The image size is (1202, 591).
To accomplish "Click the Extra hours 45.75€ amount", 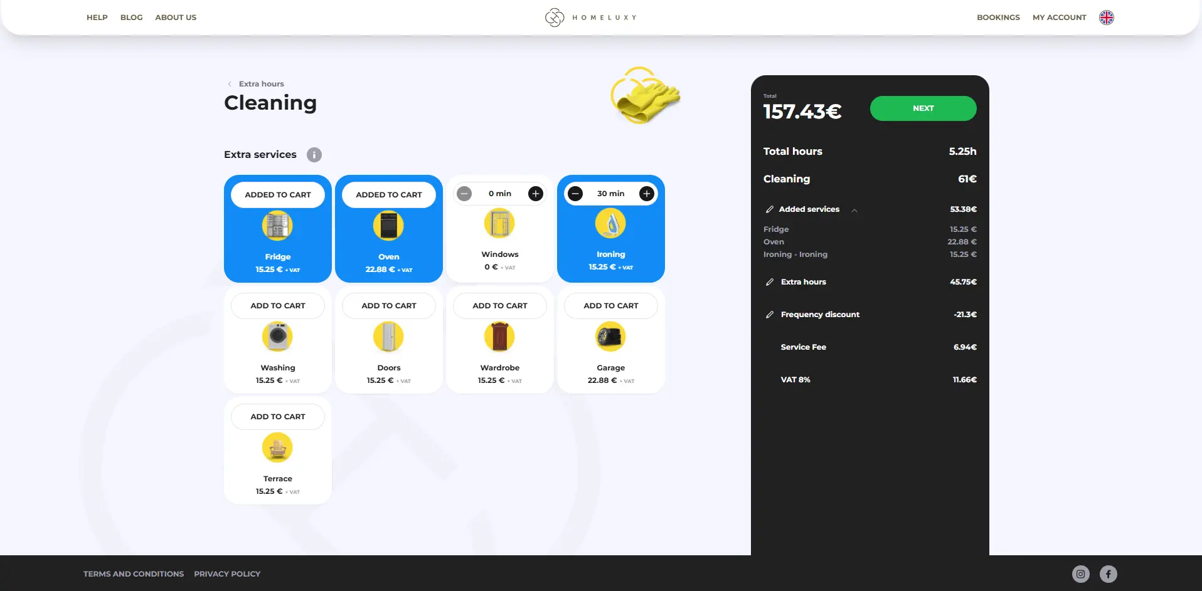I will 963,282.
